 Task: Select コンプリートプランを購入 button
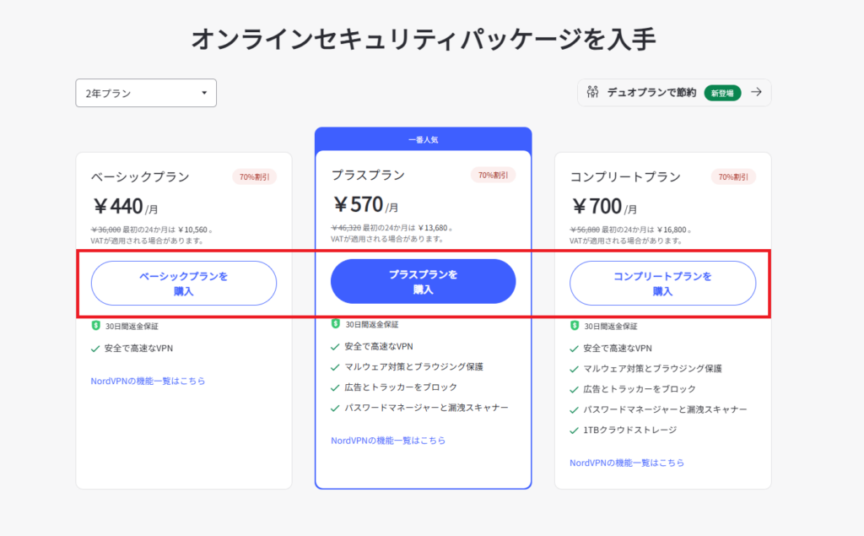pyautogui.click(x=662, y=284)
